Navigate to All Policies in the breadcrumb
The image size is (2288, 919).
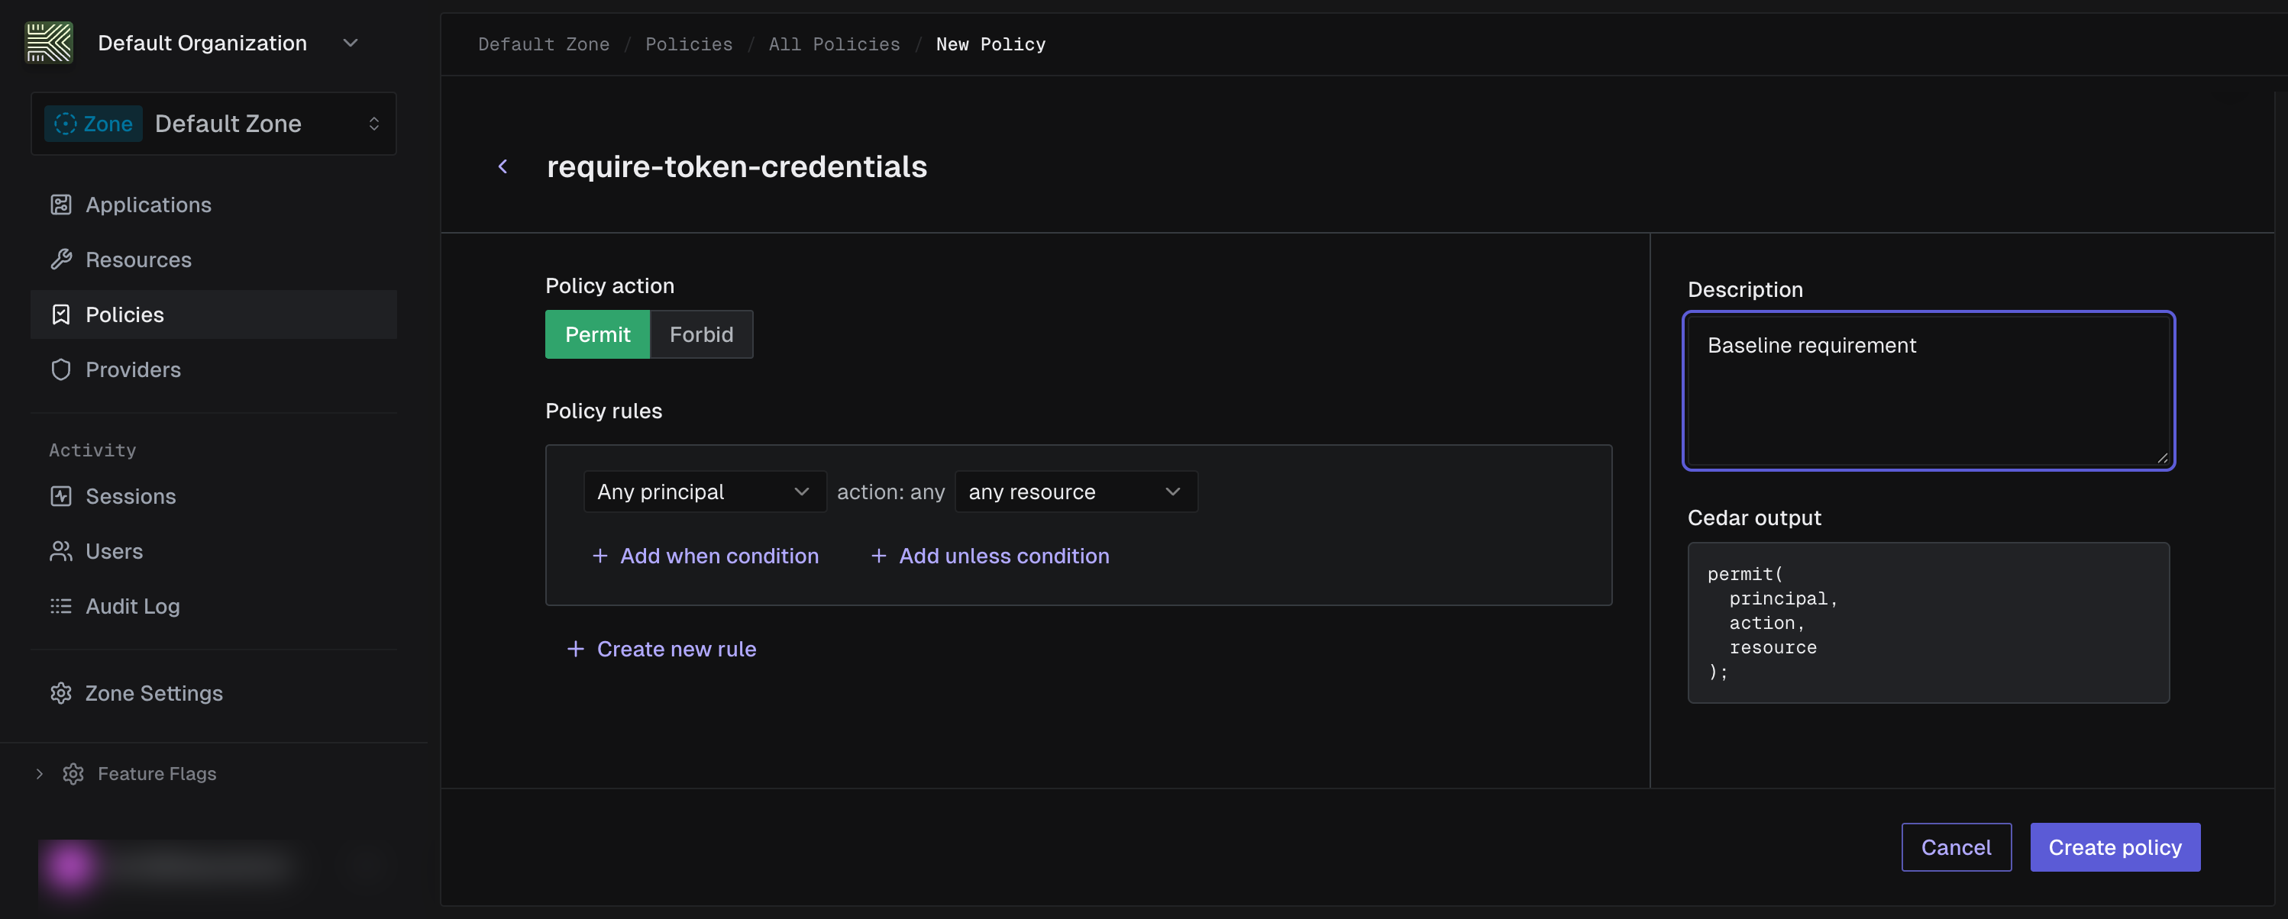pos(834,44)
